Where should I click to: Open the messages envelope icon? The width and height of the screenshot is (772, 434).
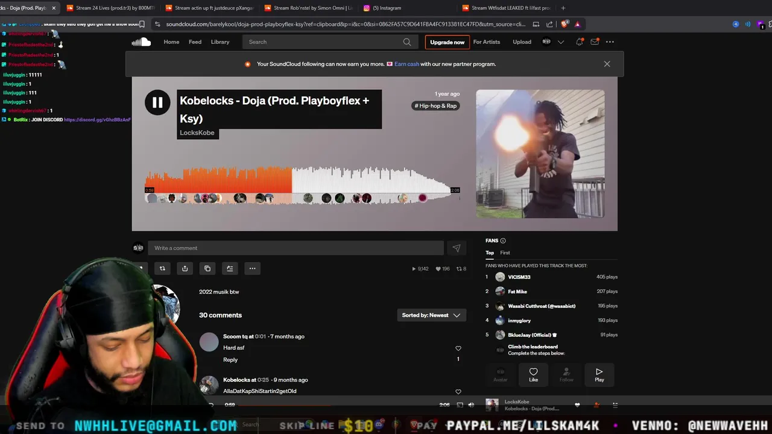[595, 42]
